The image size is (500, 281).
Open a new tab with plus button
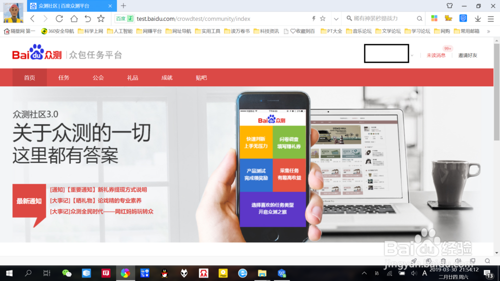tap(123, 5)
